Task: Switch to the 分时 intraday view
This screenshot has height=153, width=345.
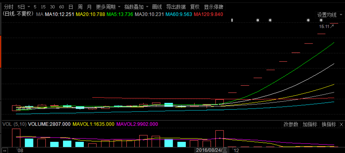Action: point(9,7)
